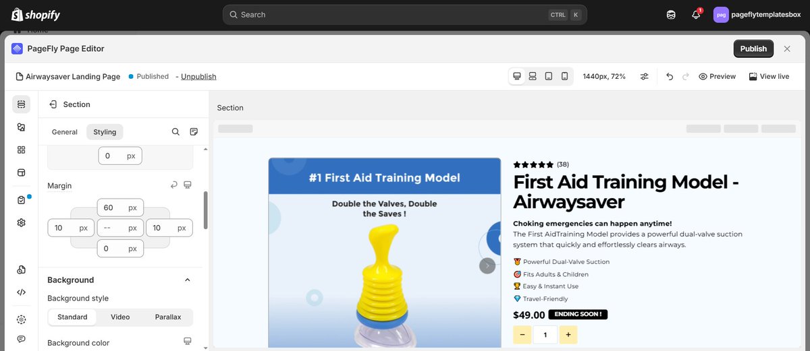Close the PageFly Page Editor
The height and width of the screenshot is (351, 810).
(787, 49)
